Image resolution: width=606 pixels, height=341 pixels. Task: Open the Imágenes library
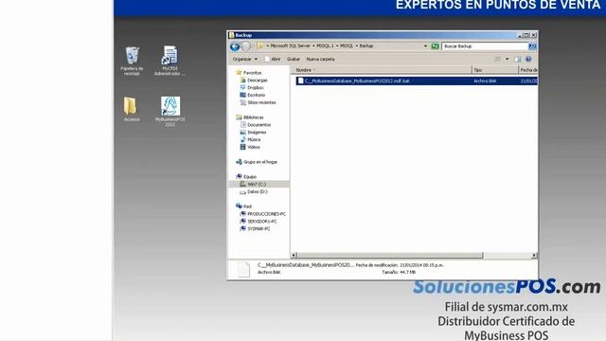(257, 133)
